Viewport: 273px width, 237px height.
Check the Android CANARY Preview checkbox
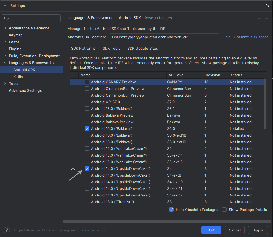(x=87, y=82)
